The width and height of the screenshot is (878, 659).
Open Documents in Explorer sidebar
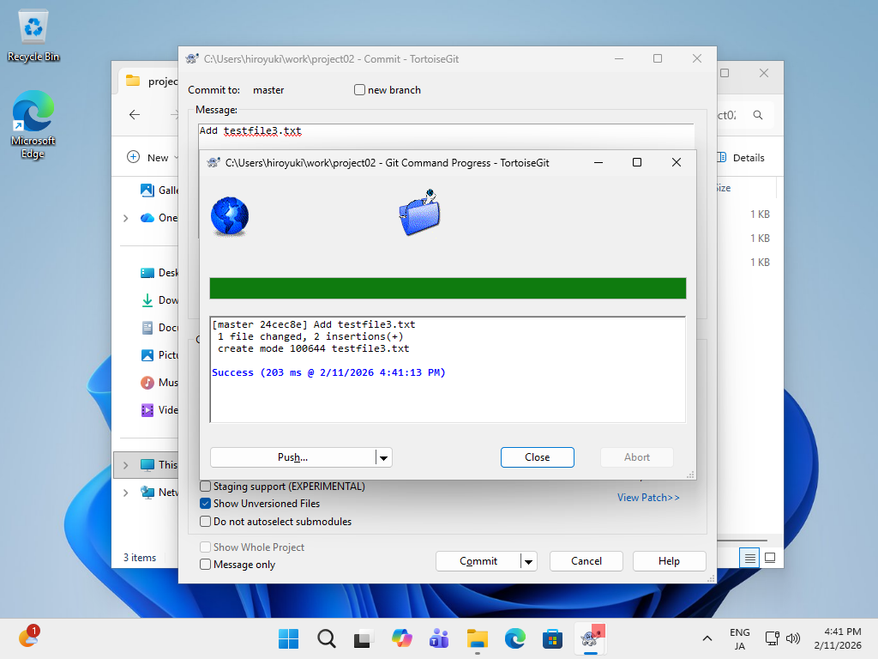point(159,328)
